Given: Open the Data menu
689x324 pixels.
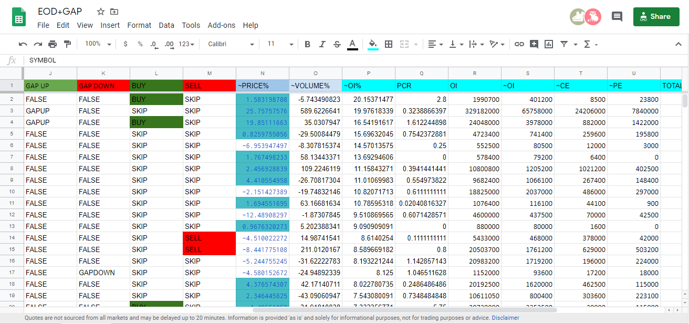Looking at the screenshot, I should 166,25.
